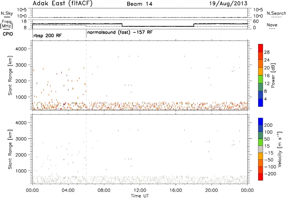Pick the green 12-16 dB power swatch
The image size is (286, 198).
(261, 79)
